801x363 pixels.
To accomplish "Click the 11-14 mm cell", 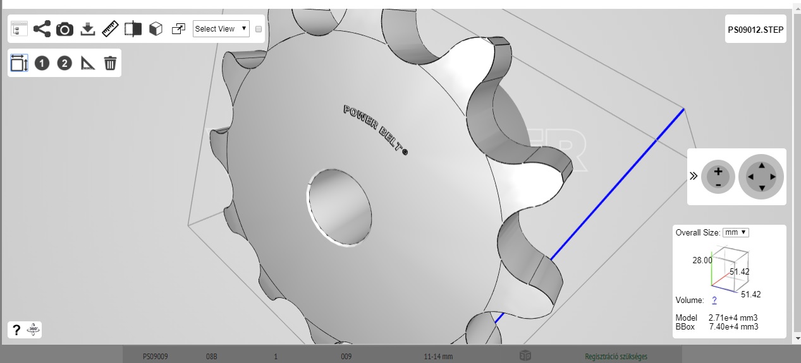I will pyautogui.click(x=438, y=357).
